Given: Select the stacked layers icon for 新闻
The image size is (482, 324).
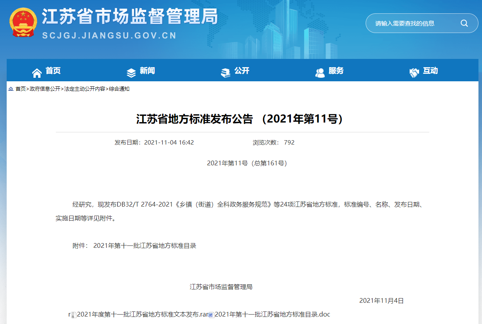Looking at the screenshot, I should [x=131, y=73].
